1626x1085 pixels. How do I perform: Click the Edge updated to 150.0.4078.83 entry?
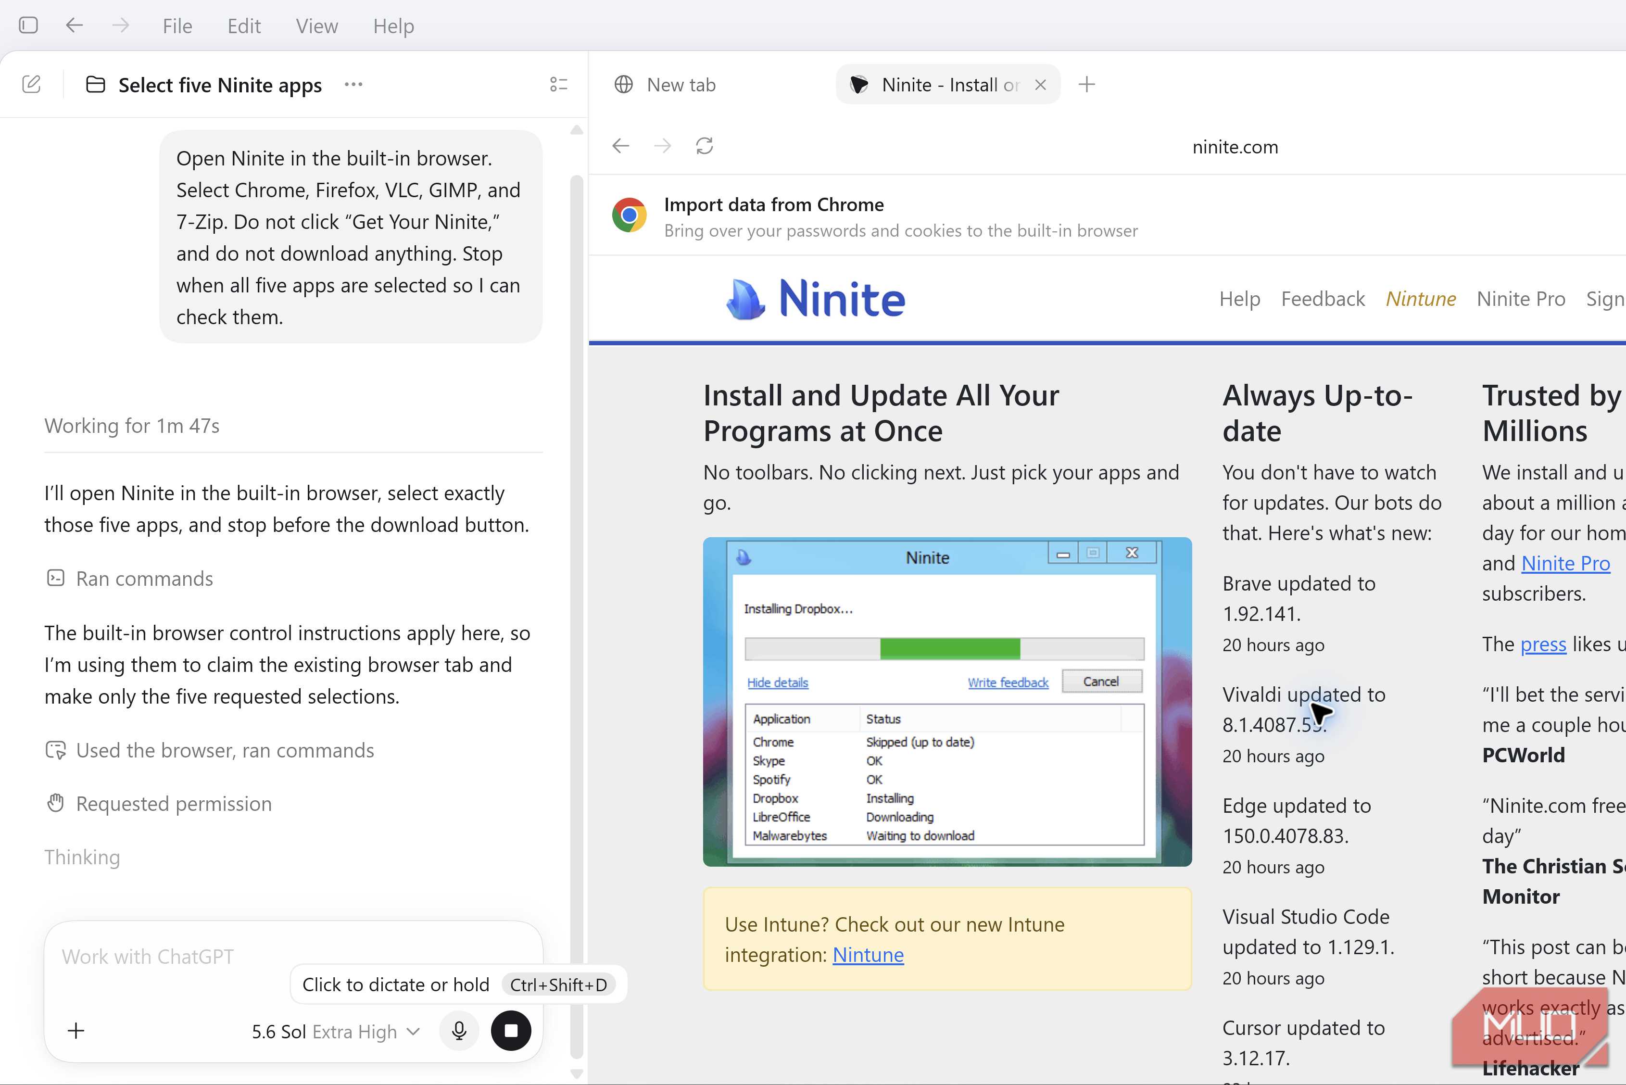click(1297, 820)
